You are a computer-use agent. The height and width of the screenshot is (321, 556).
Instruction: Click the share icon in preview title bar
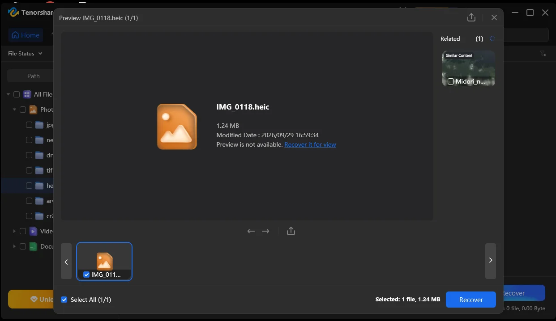471,17
